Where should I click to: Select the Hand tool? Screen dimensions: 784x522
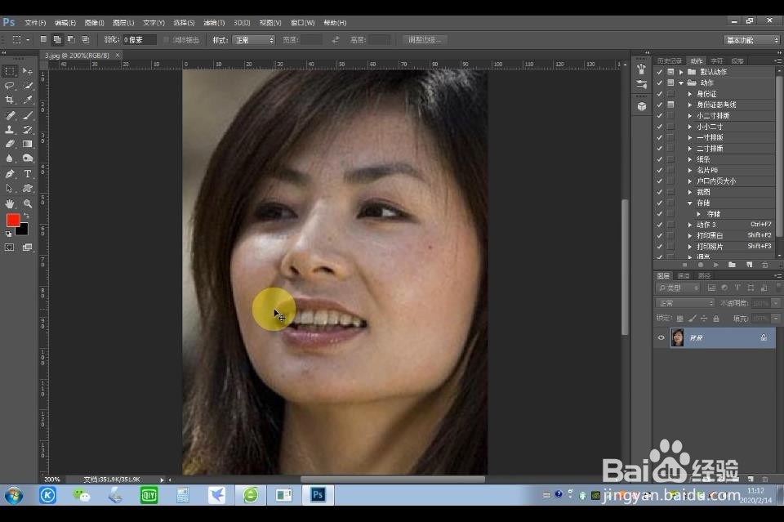[x=10, y=204]
